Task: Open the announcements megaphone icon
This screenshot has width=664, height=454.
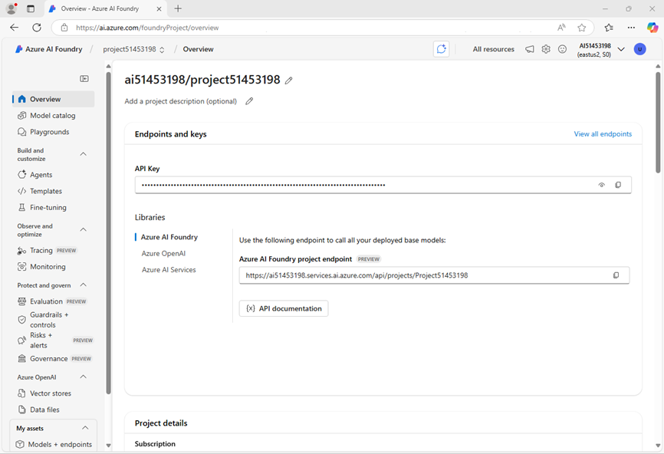Action: tap(530, 49)
